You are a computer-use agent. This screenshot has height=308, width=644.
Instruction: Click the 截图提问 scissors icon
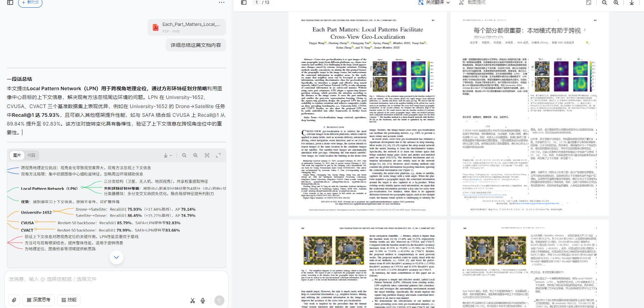(x=461, y=2)
